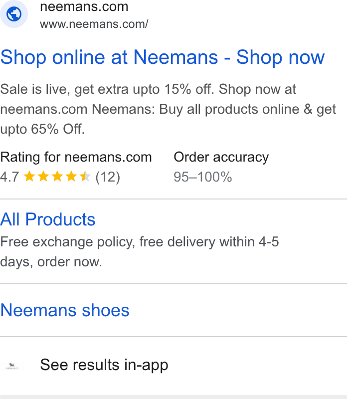
Task: Click the 95–100% accuracy value
Action: coord(203,177)
